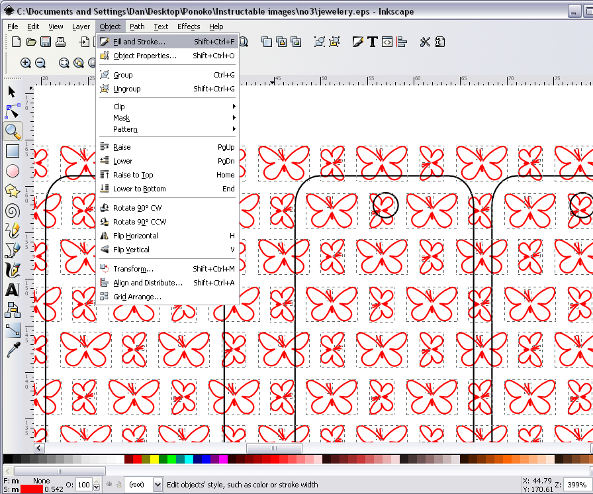The image size is (593, 494).
Task: Click the zoom percentage field
Action: pyautogui.click(x=576, y=485)
